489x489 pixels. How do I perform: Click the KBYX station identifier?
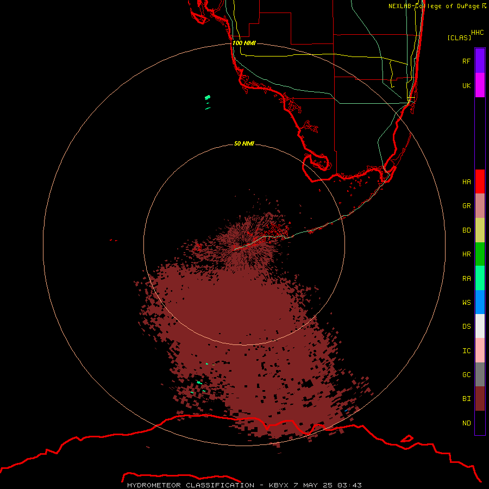[279, 485]
